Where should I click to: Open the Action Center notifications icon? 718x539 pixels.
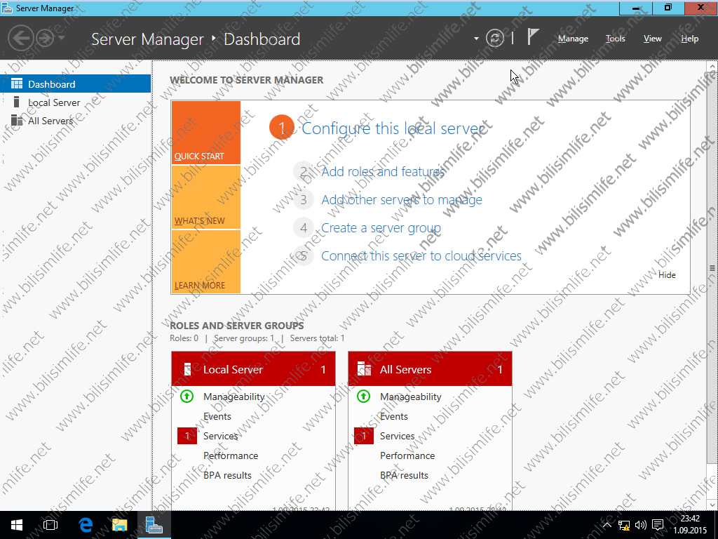pyautogui.click(x=658, y=525)
